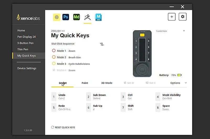Image resolution: width=210 pixels, height=139 pixels.
Task: Switch to the Sculpt key set tab
Action: [x=62, y=83]
